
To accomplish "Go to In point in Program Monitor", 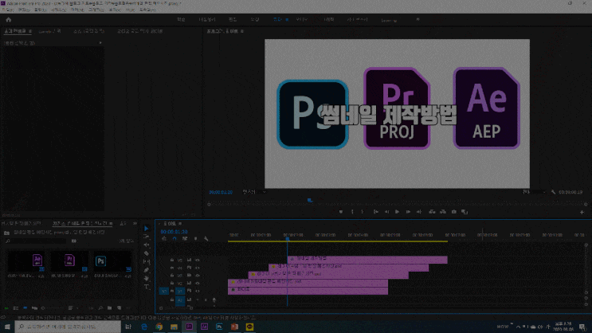I will coord(376,212).
